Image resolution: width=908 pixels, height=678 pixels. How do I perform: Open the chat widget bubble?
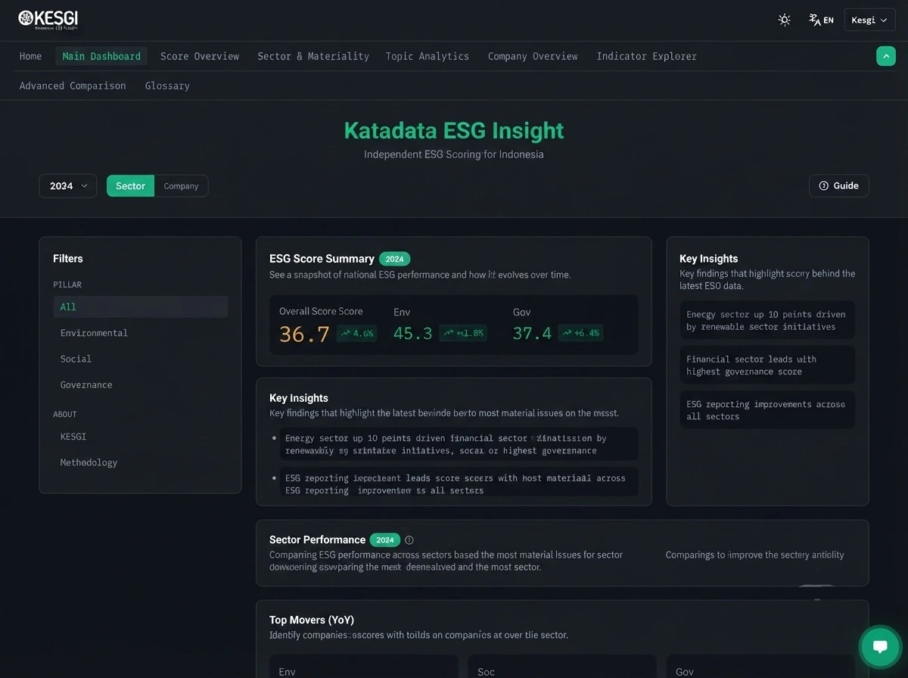(879, 647)
